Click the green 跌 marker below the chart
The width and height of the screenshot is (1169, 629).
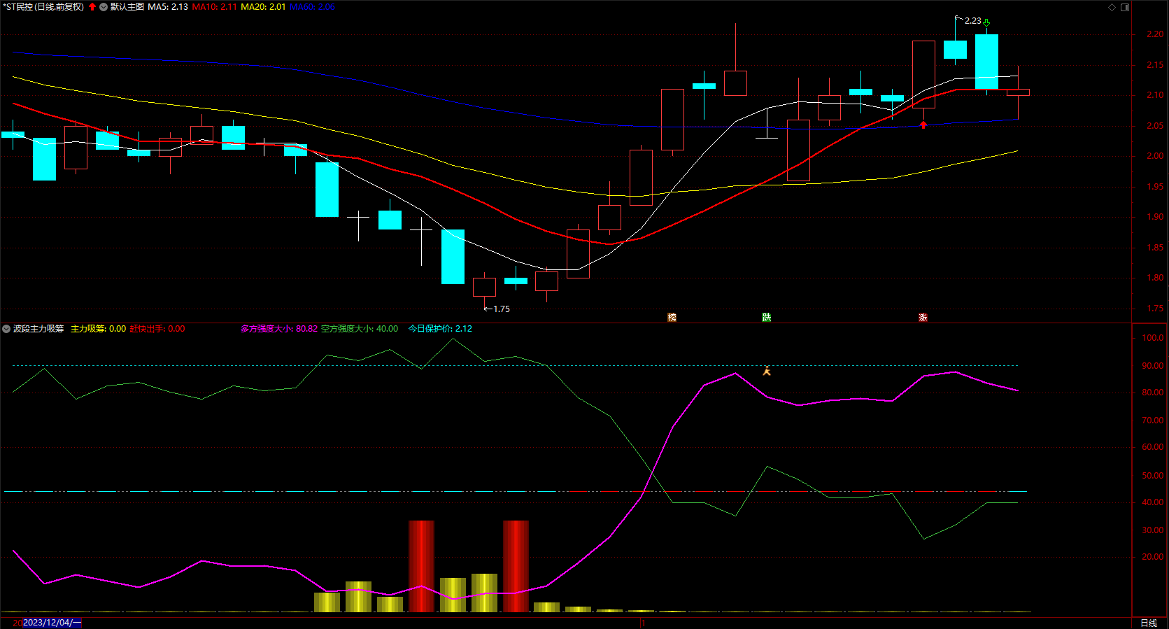pyautogui.click(x=767, y=318)
